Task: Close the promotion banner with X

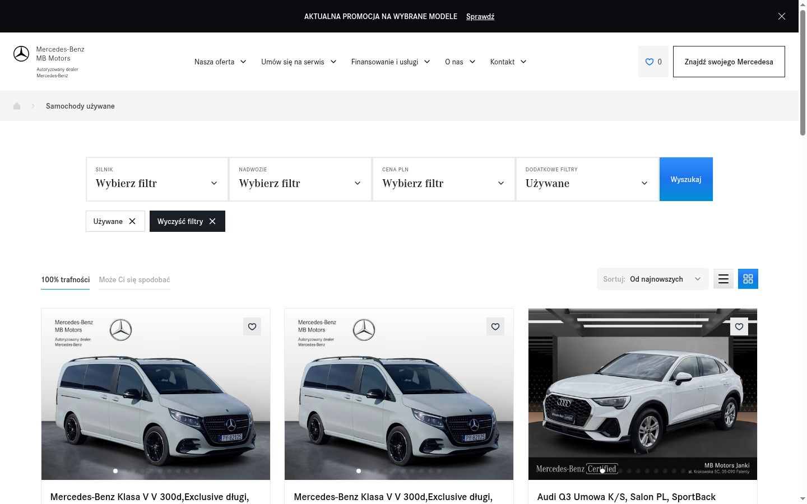Action: coord(782,16)
